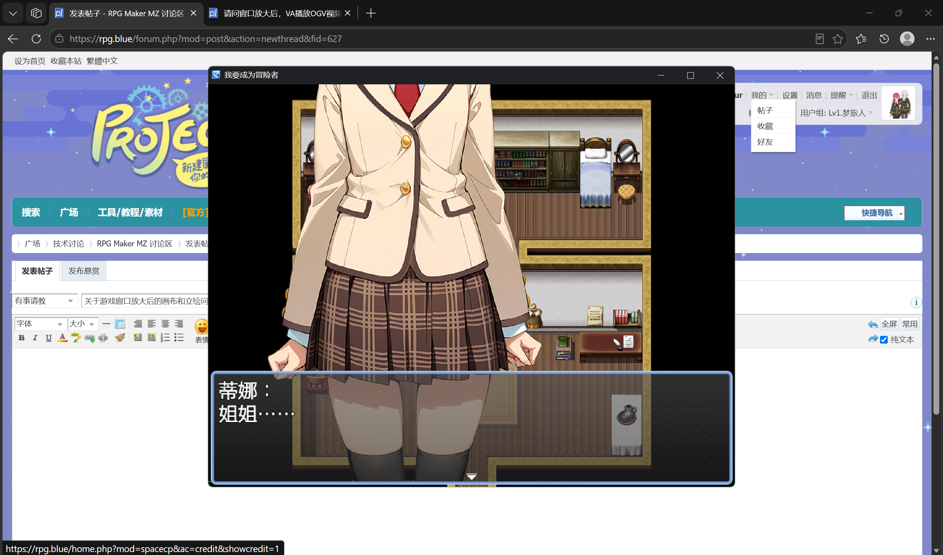Screen dimensions: 943x555
Task: Insert a horizontal rule with the line icon
Action: pyautogui.click(x=106, y=324)
